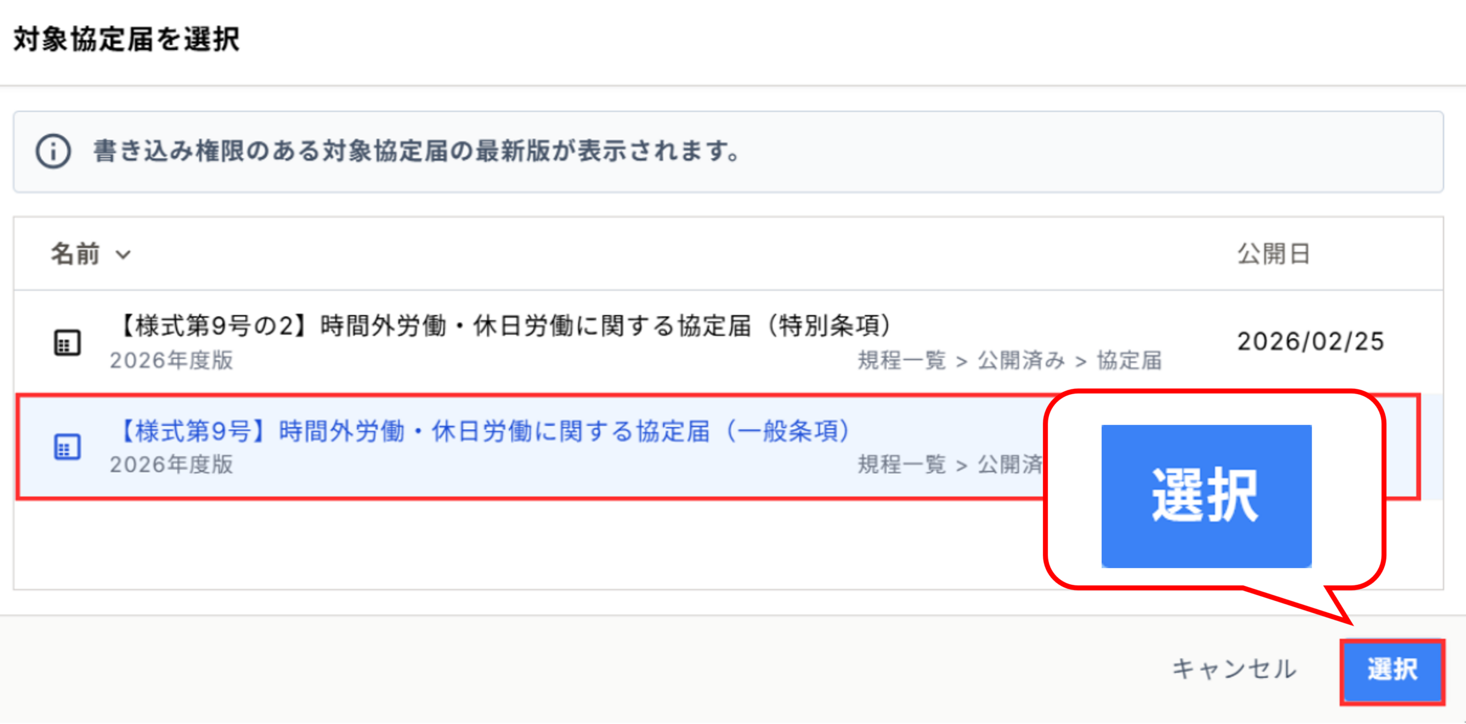The height and width of the screenshot is (724, 1466).
Task: Click the 2026/02/25 publish date
Action: [x=1310, y=341]
